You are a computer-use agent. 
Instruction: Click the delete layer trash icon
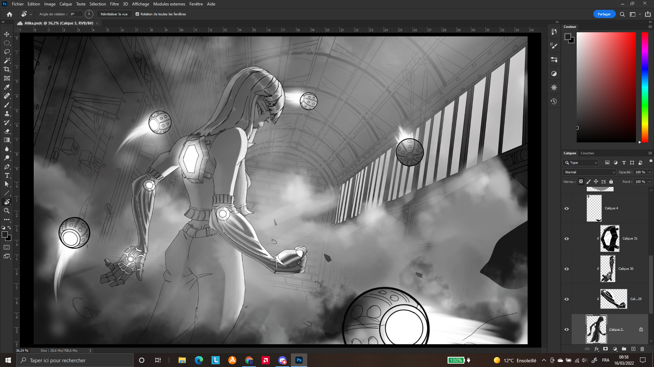pos(642,349)
